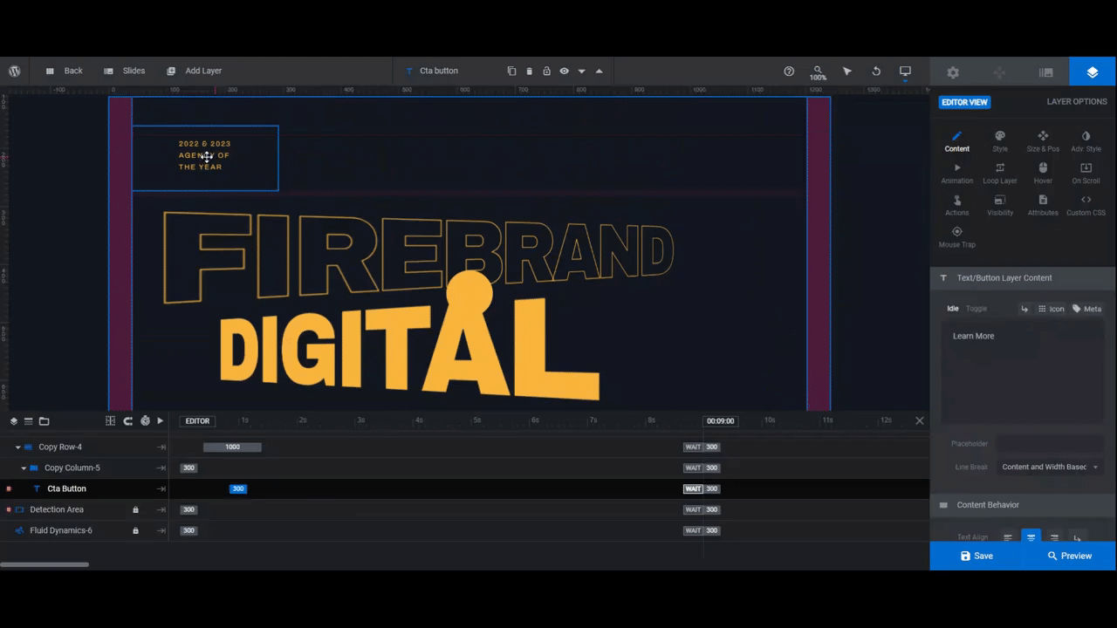
Task: Select the Content pencil option
Action: coord(957,141)
